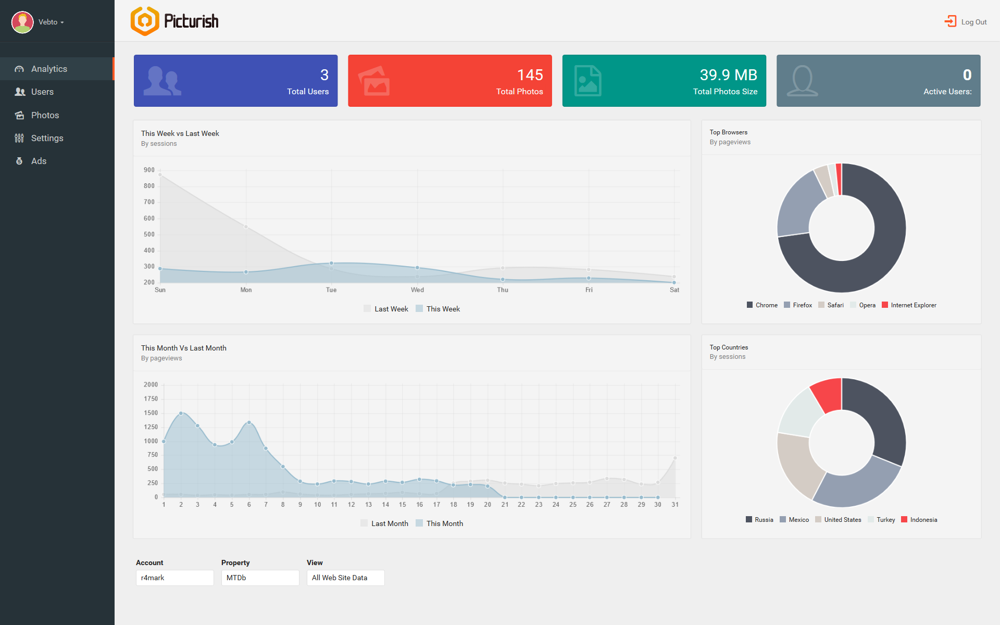Click the Analytics gauge icon in sidebar
Image resolution: width=1000 pixels, height=625 pixels.
[x=19, y=69]
